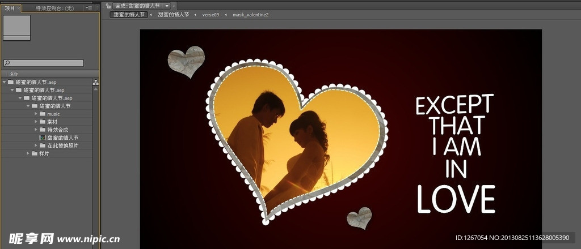
Task: Open the project panel options menu
Action: coord(89,8)
